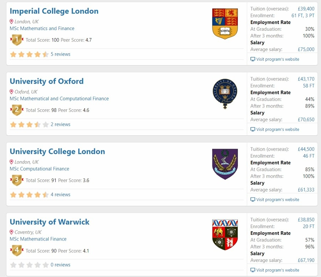
Task: Click the Imperial College London crest logo
Action: (225, 24)
